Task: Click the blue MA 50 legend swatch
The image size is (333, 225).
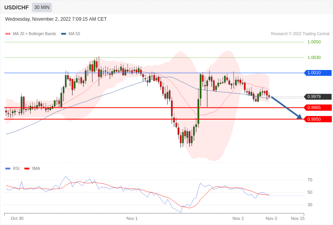Action: coord(63,34)
